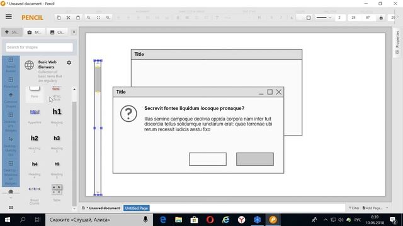Click the Cut scissors icon

coord(69,18)
